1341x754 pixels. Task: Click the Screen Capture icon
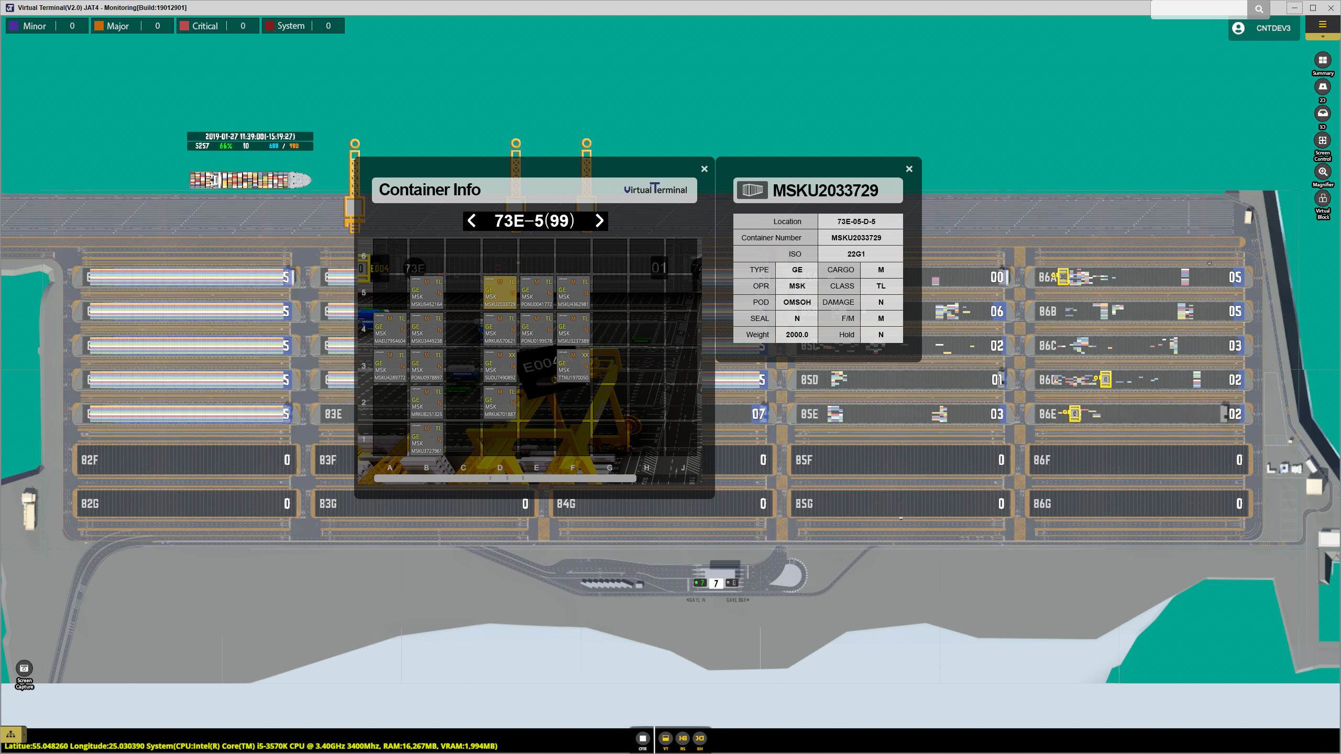tap(24, 669)
